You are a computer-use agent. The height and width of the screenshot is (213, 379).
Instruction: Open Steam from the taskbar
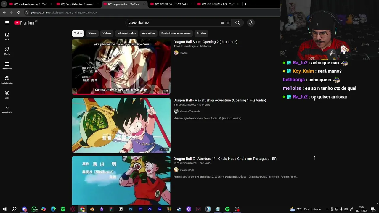click(x=179, y=209)
